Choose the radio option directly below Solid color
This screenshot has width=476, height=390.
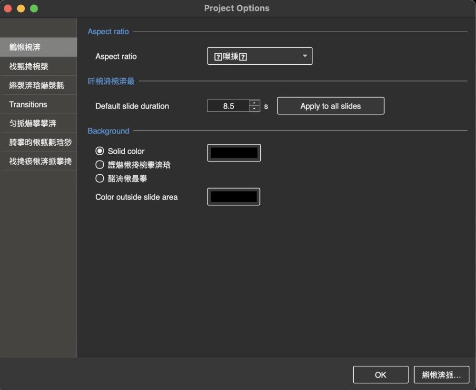pos(99,165)
